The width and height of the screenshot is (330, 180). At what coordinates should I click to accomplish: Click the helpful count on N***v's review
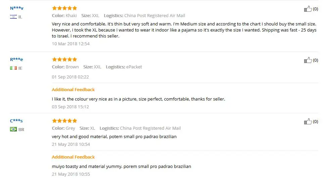315,9
